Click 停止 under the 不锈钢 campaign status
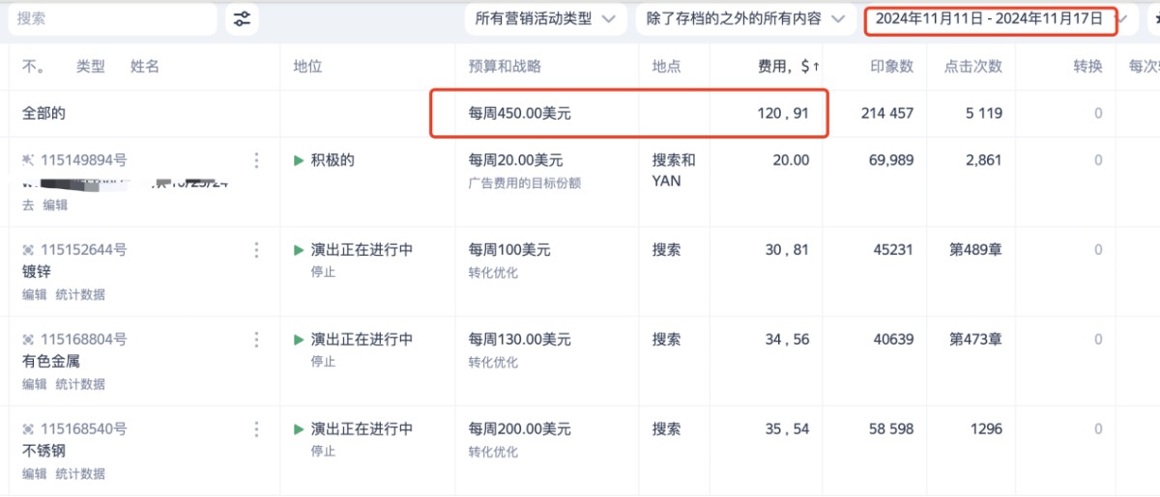Viewport: 1160px width, 497px height. [323, 452]
